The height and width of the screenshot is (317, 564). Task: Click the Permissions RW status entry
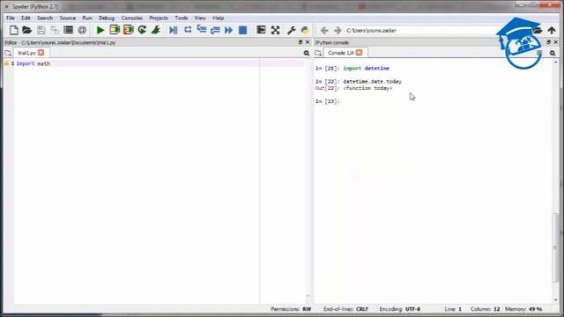[x=291, y=309]
